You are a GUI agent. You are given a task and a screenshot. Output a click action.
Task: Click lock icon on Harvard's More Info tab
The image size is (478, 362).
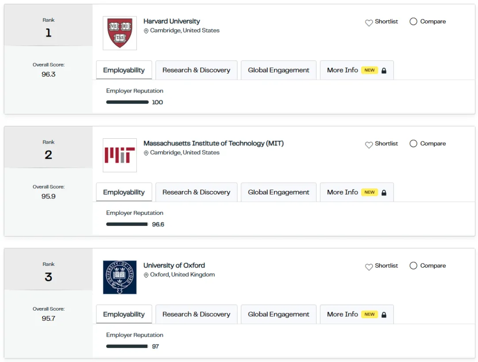[384, 70]
